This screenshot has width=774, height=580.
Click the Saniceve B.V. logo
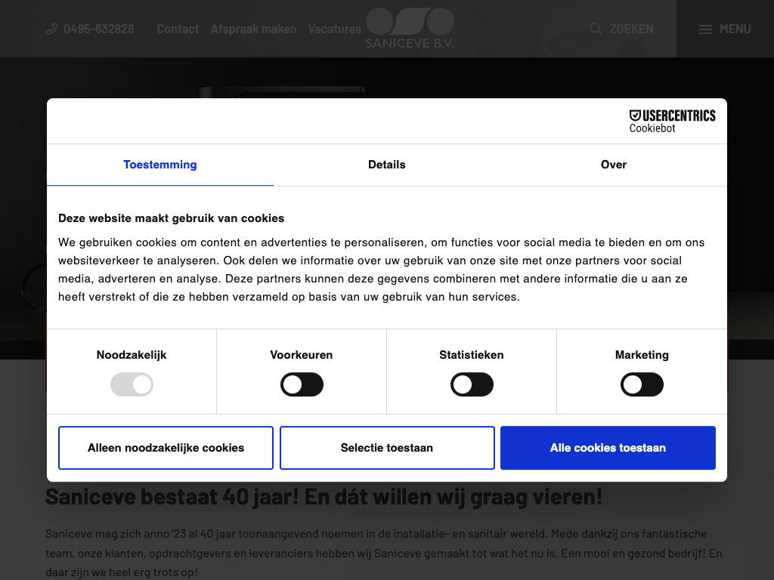[410, 29]
